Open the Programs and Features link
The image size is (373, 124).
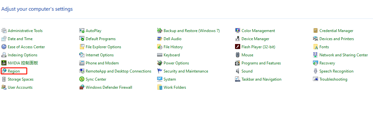coord(261,63)
